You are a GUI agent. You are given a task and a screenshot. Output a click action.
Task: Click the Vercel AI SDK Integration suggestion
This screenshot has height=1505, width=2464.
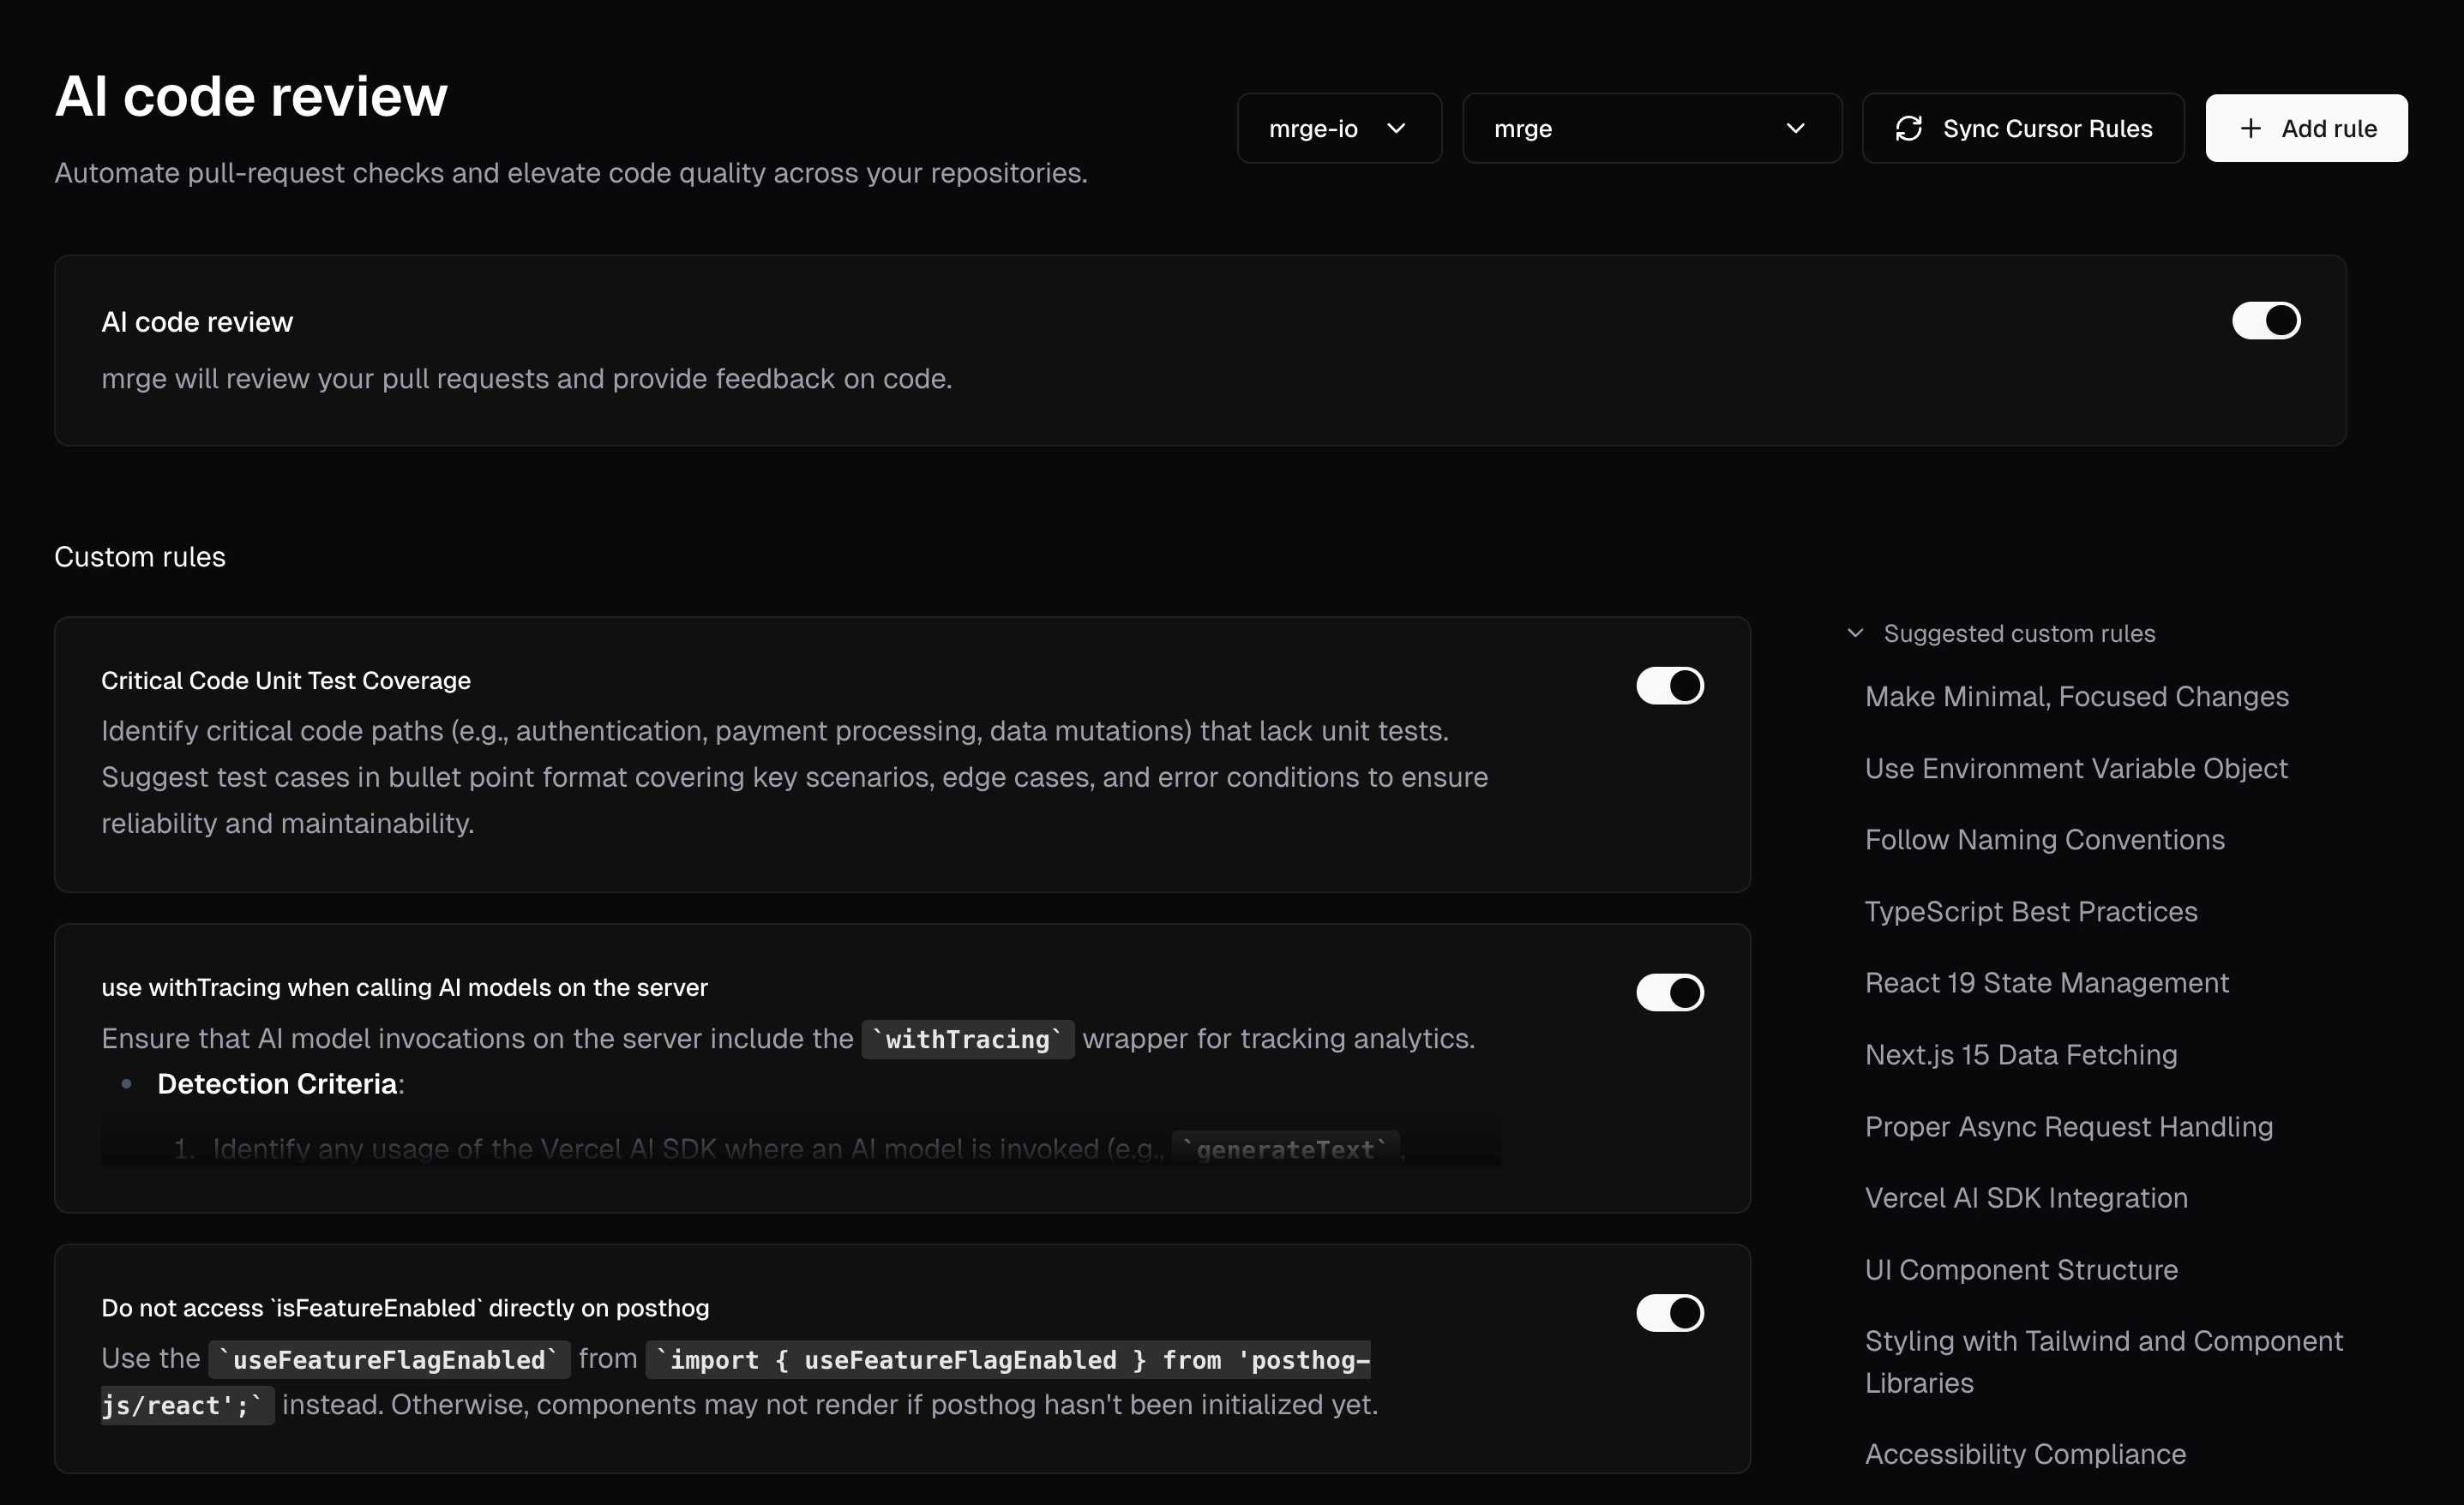(x=2026, y=1197)
